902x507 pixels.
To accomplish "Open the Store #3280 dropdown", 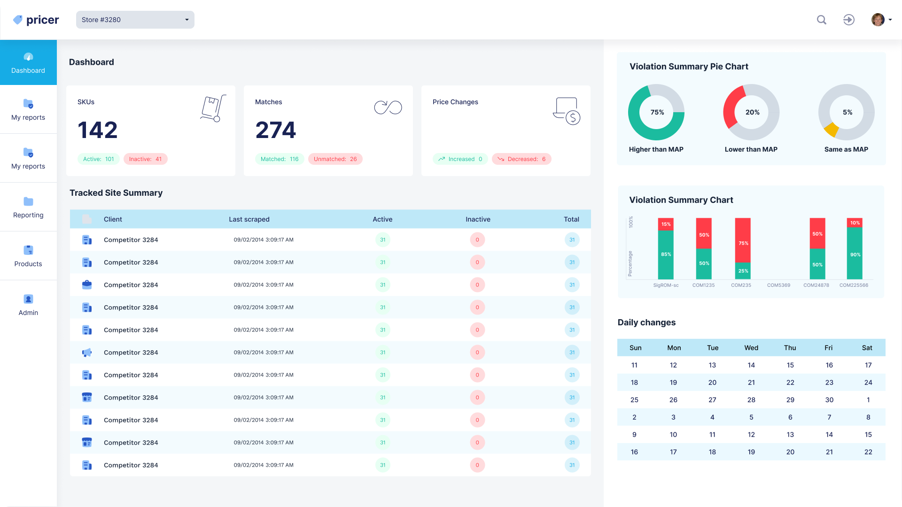I will (135, 20).
